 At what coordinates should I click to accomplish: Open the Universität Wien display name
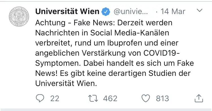coord(67,12)
